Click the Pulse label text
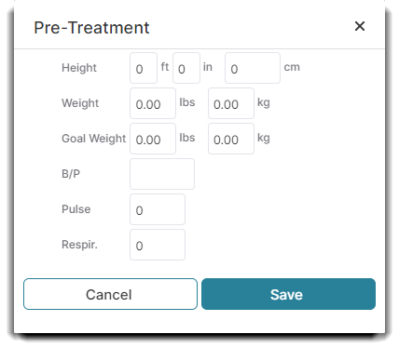 (76, 209)
